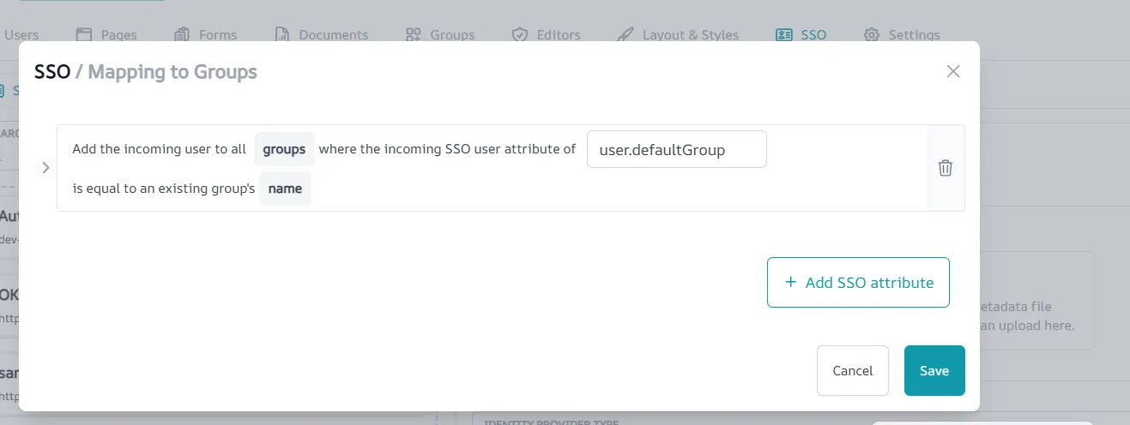This screenshot has width=1130, height=425.
Task: Click the Forms clipboard icon
Action: pos(181,35)
